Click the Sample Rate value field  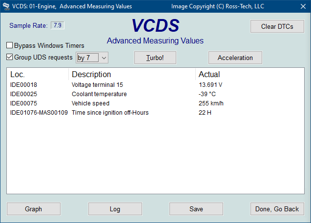(58, 25)
